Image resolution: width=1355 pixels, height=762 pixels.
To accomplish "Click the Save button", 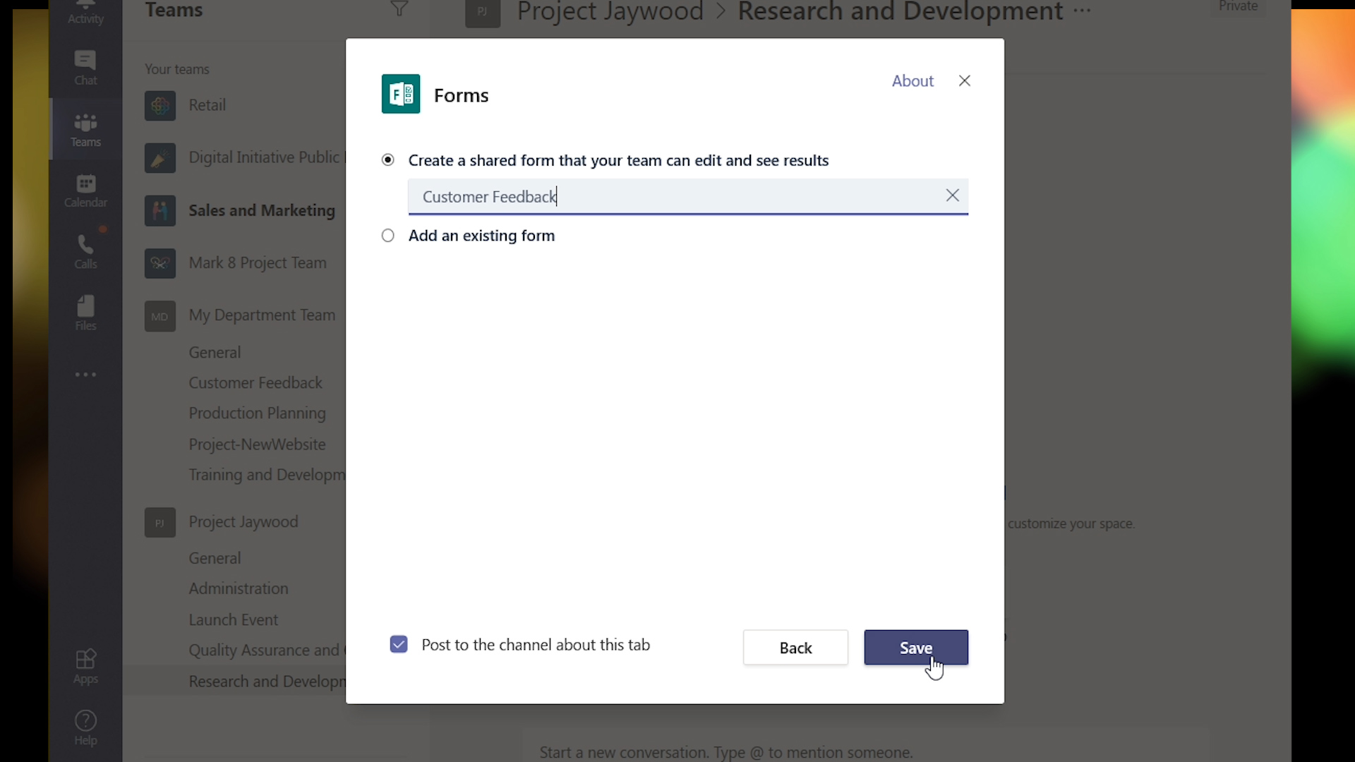I will click(916, 648).
